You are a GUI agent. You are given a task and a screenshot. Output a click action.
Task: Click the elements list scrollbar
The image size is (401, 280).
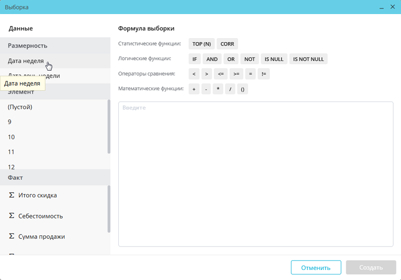click(x=109, y=126)
